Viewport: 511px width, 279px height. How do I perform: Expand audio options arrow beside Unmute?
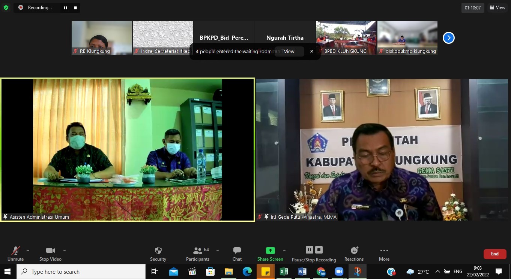click(27, 251)
